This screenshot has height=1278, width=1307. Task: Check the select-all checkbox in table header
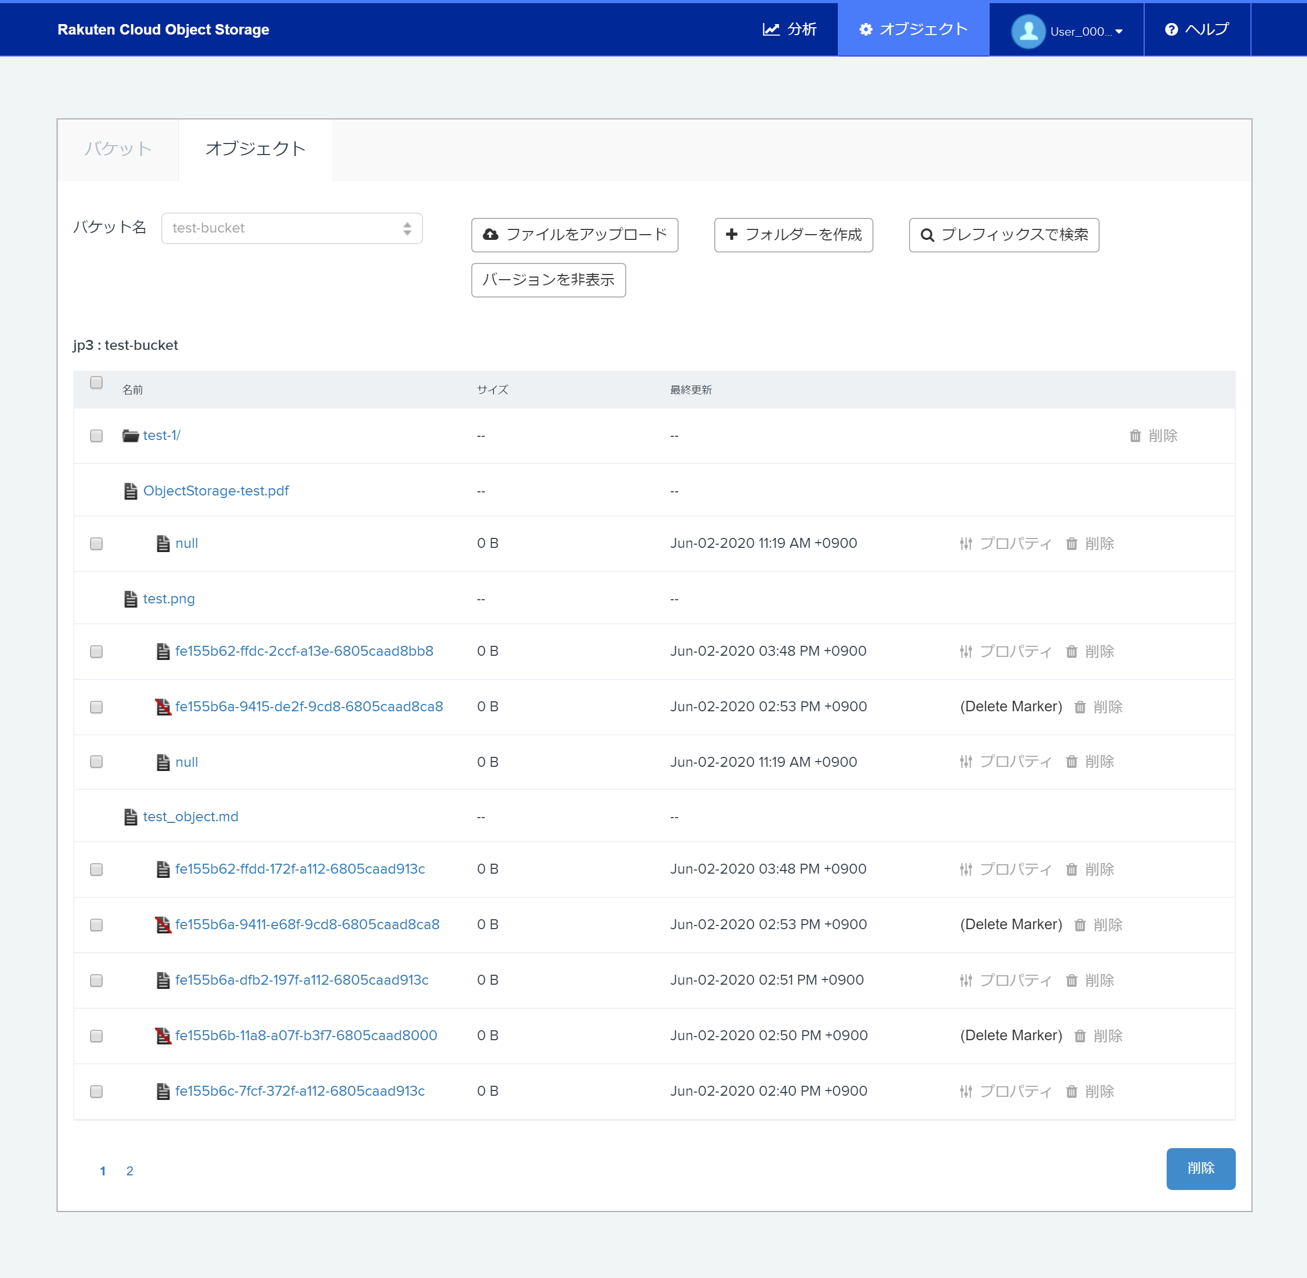click(x=96, y=382)
